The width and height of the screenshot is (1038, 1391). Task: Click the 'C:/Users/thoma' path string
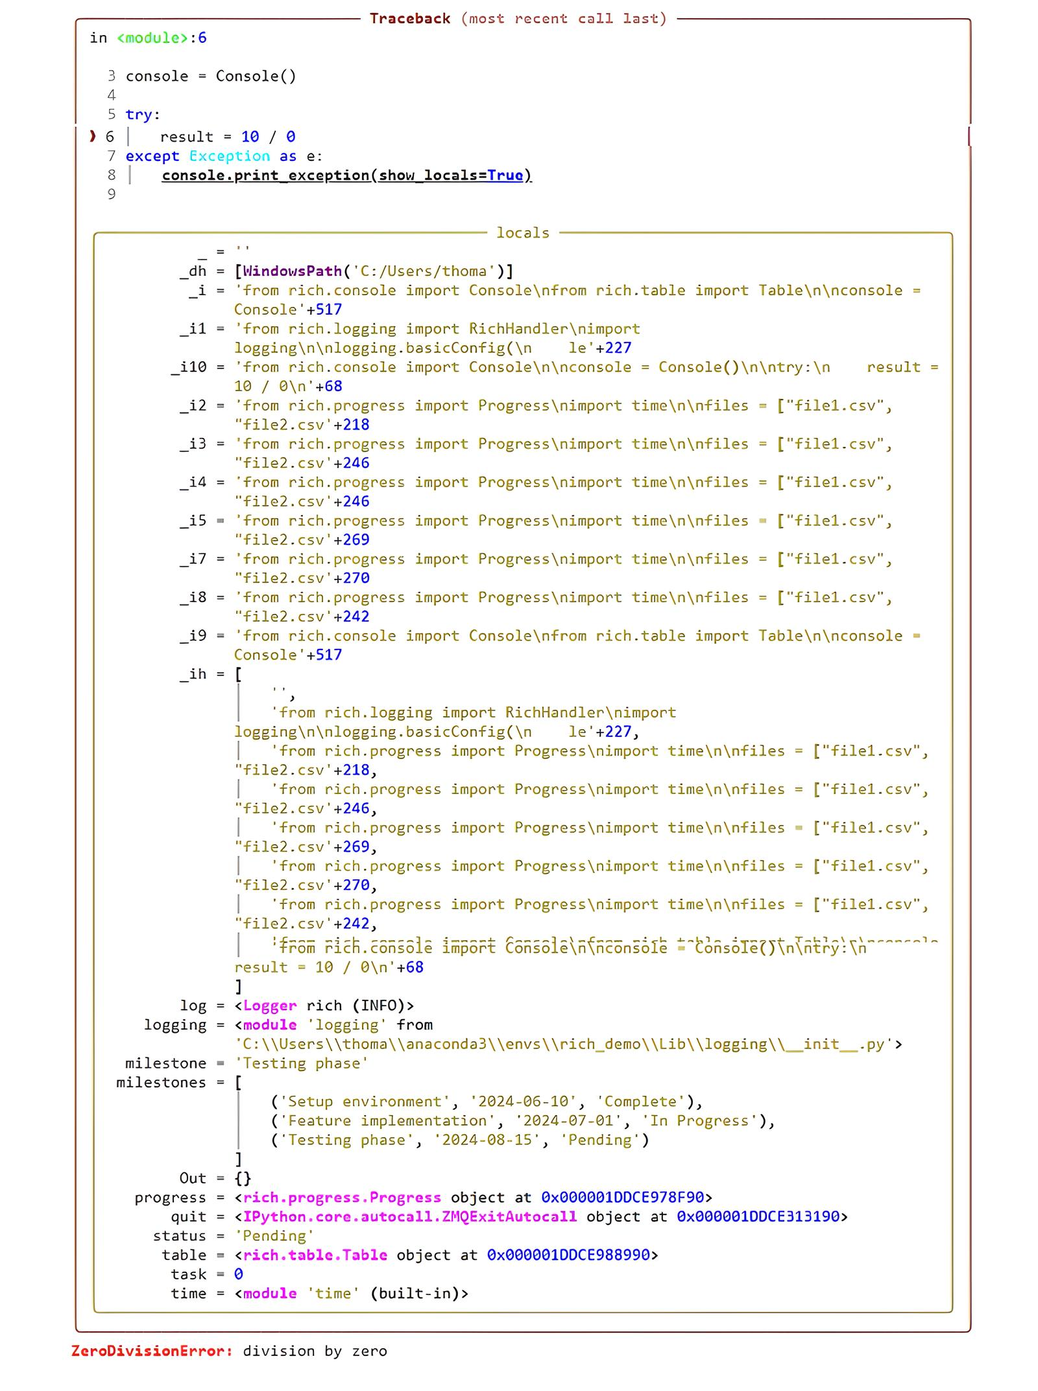(x=424, y=271)
